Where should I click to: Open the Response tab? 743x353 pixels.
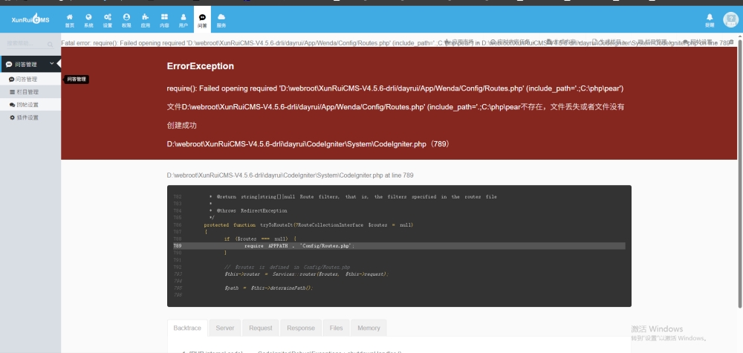point(300,328)
